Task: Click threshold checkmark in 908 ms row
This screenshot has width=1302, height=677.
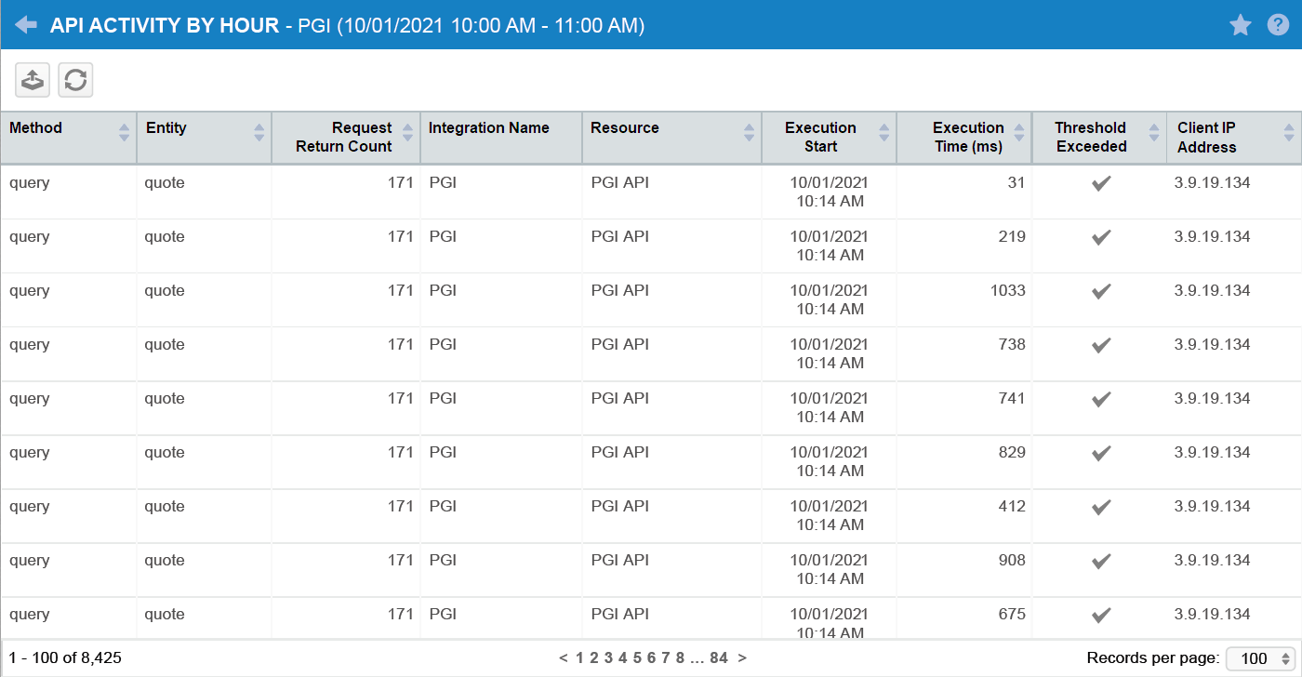Action: [x=1101, y=562]
